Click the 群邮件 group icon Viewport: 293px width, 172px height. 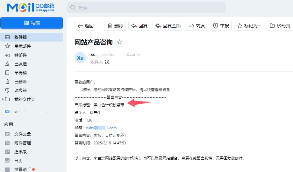[7, 55]
